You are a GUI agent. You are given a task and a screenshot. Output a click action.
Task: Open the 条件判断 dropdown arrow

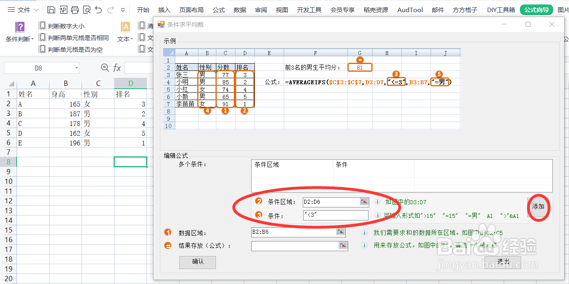32,39
